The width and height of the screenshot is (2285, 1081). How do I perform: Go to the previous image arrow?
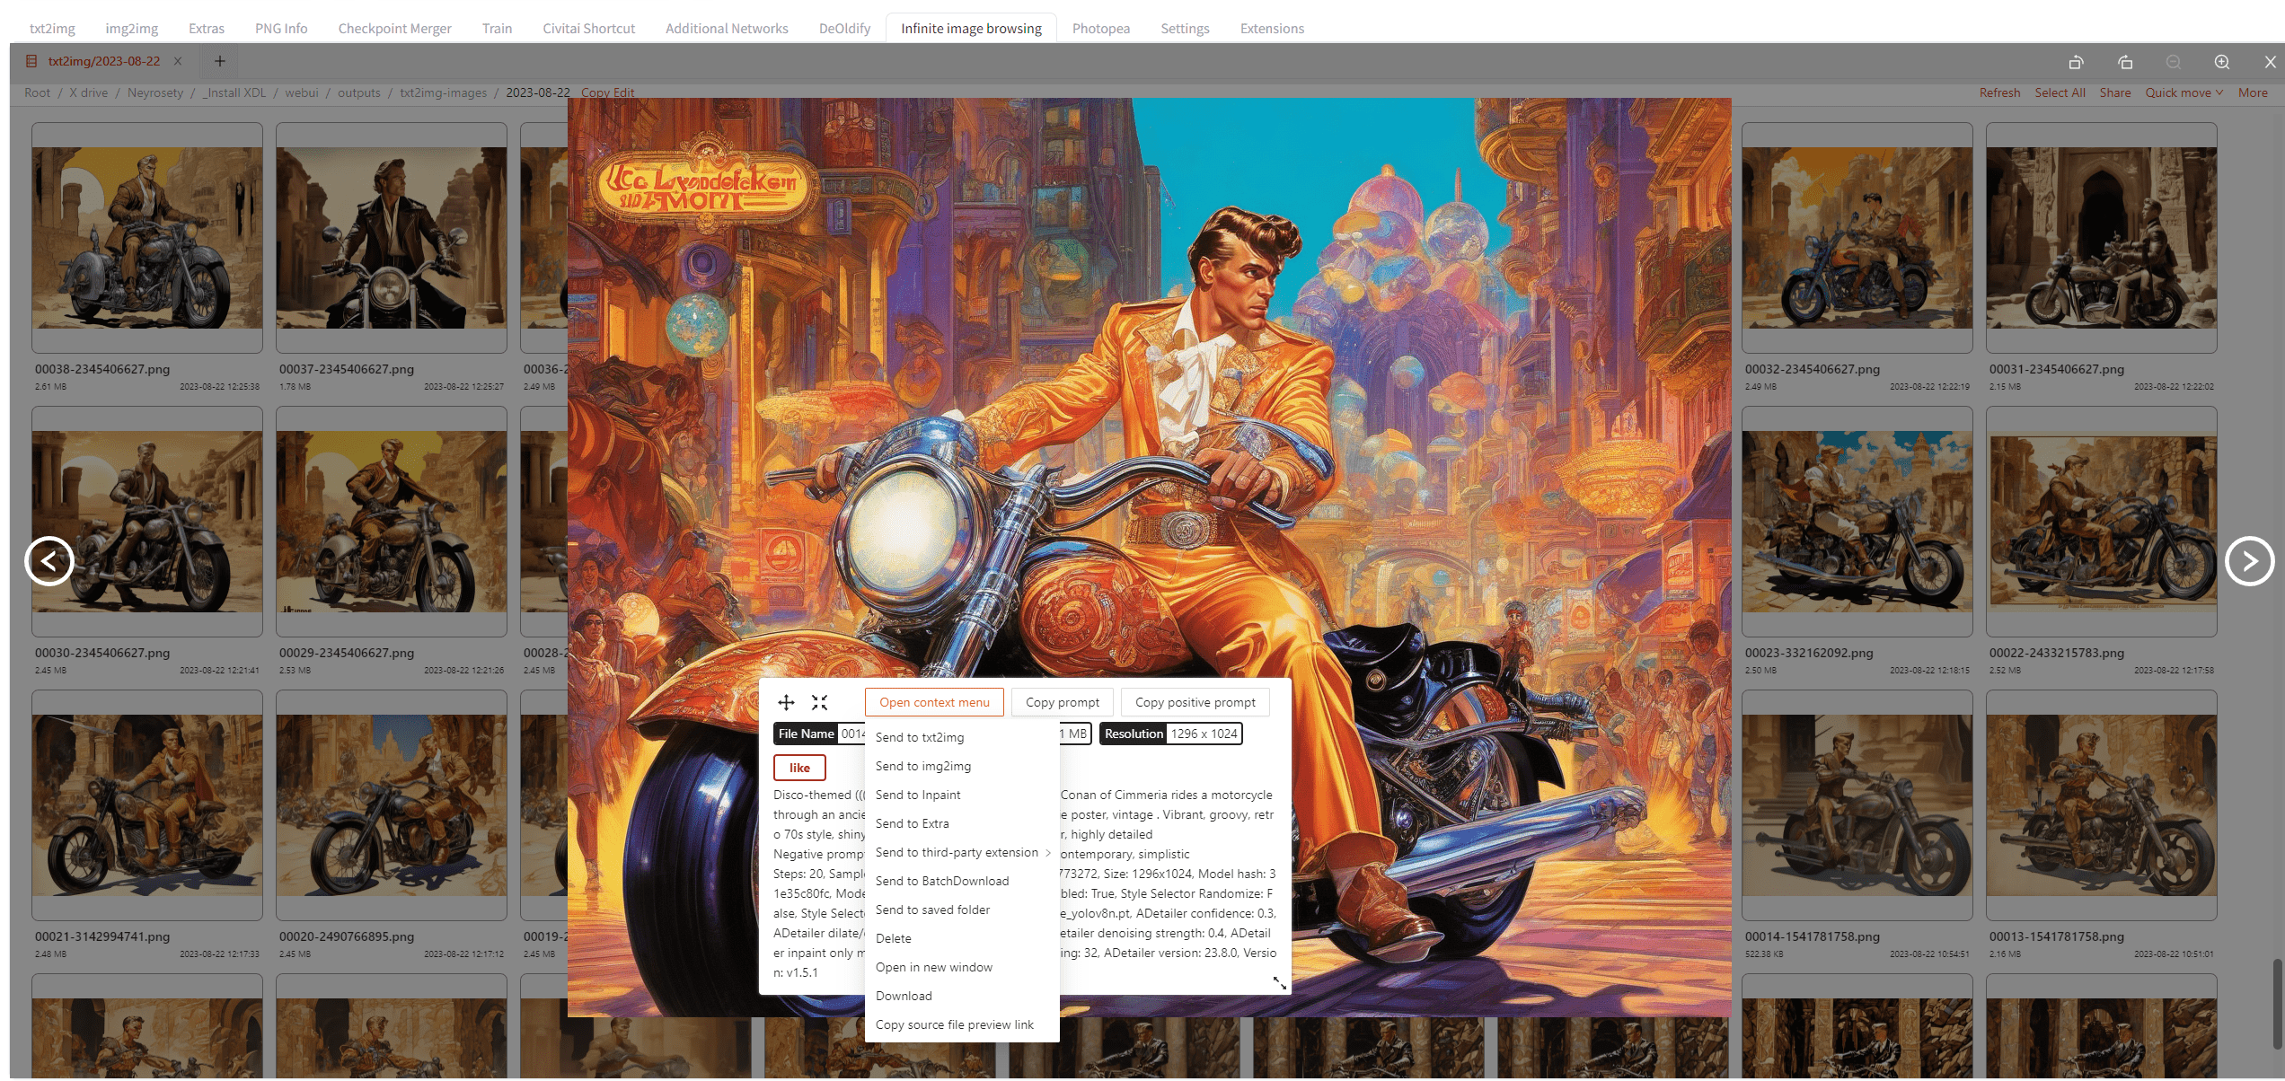click(x=49, y=561)
